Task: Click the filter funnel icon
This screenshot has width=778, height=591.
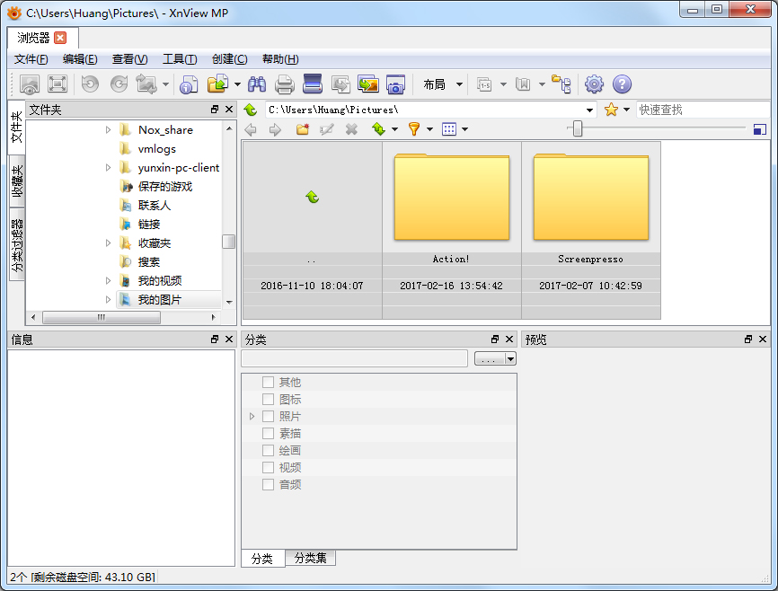Action: click(414, 129)
